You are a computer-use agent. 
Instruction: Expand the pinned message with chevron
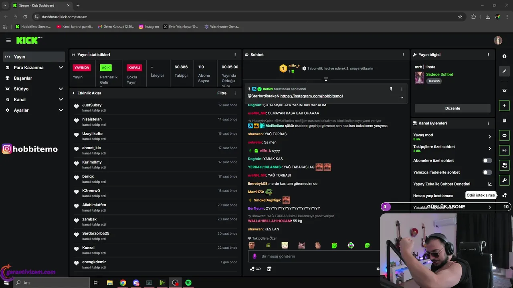[402, 98]
